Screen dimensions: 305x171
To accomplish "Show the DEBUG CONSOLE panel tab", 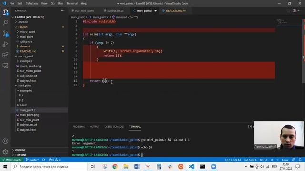I will pyautogui.click(x=114, y=127).
